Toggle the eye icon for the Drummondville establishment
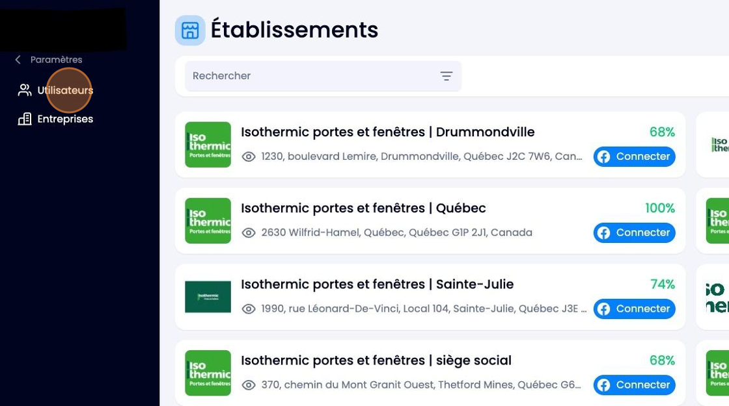The image size is (729, 406). pyautogui.click(x=249, y=156)
